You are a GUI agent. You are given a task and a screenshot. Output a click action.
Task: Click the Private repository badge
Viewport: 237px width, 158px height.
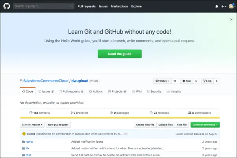94,81
